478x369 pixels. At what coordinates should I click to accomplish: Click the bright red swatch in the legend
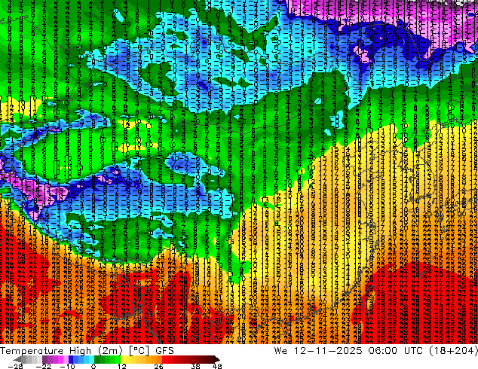click(164, 359)
